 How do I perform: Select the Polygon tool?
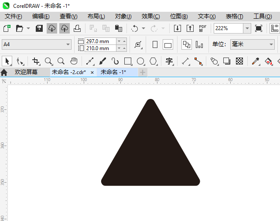click(x=153, y=61)
